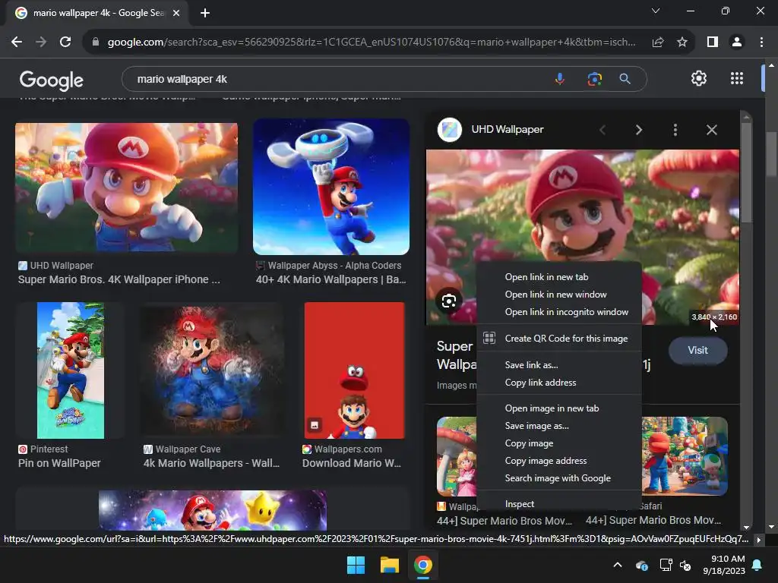
Task: Choose Copy image address
Action: (x=546, y=461)
